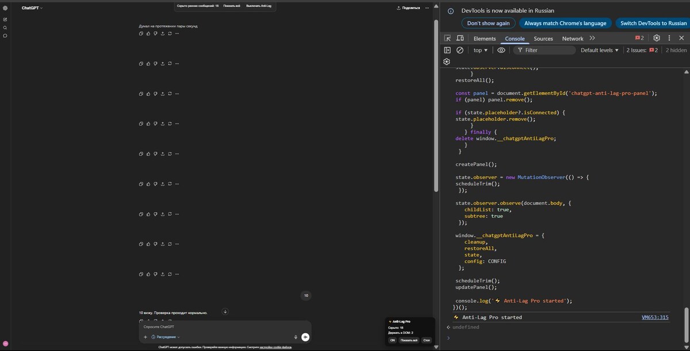Open the VM653:315 source link
690x351 pixels.
tap(655, 317)
